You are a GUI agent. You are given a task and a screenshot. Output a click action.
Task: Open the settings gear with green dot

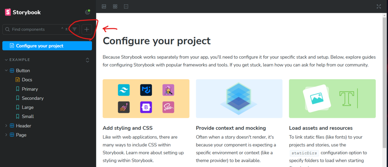coord(87,12)
